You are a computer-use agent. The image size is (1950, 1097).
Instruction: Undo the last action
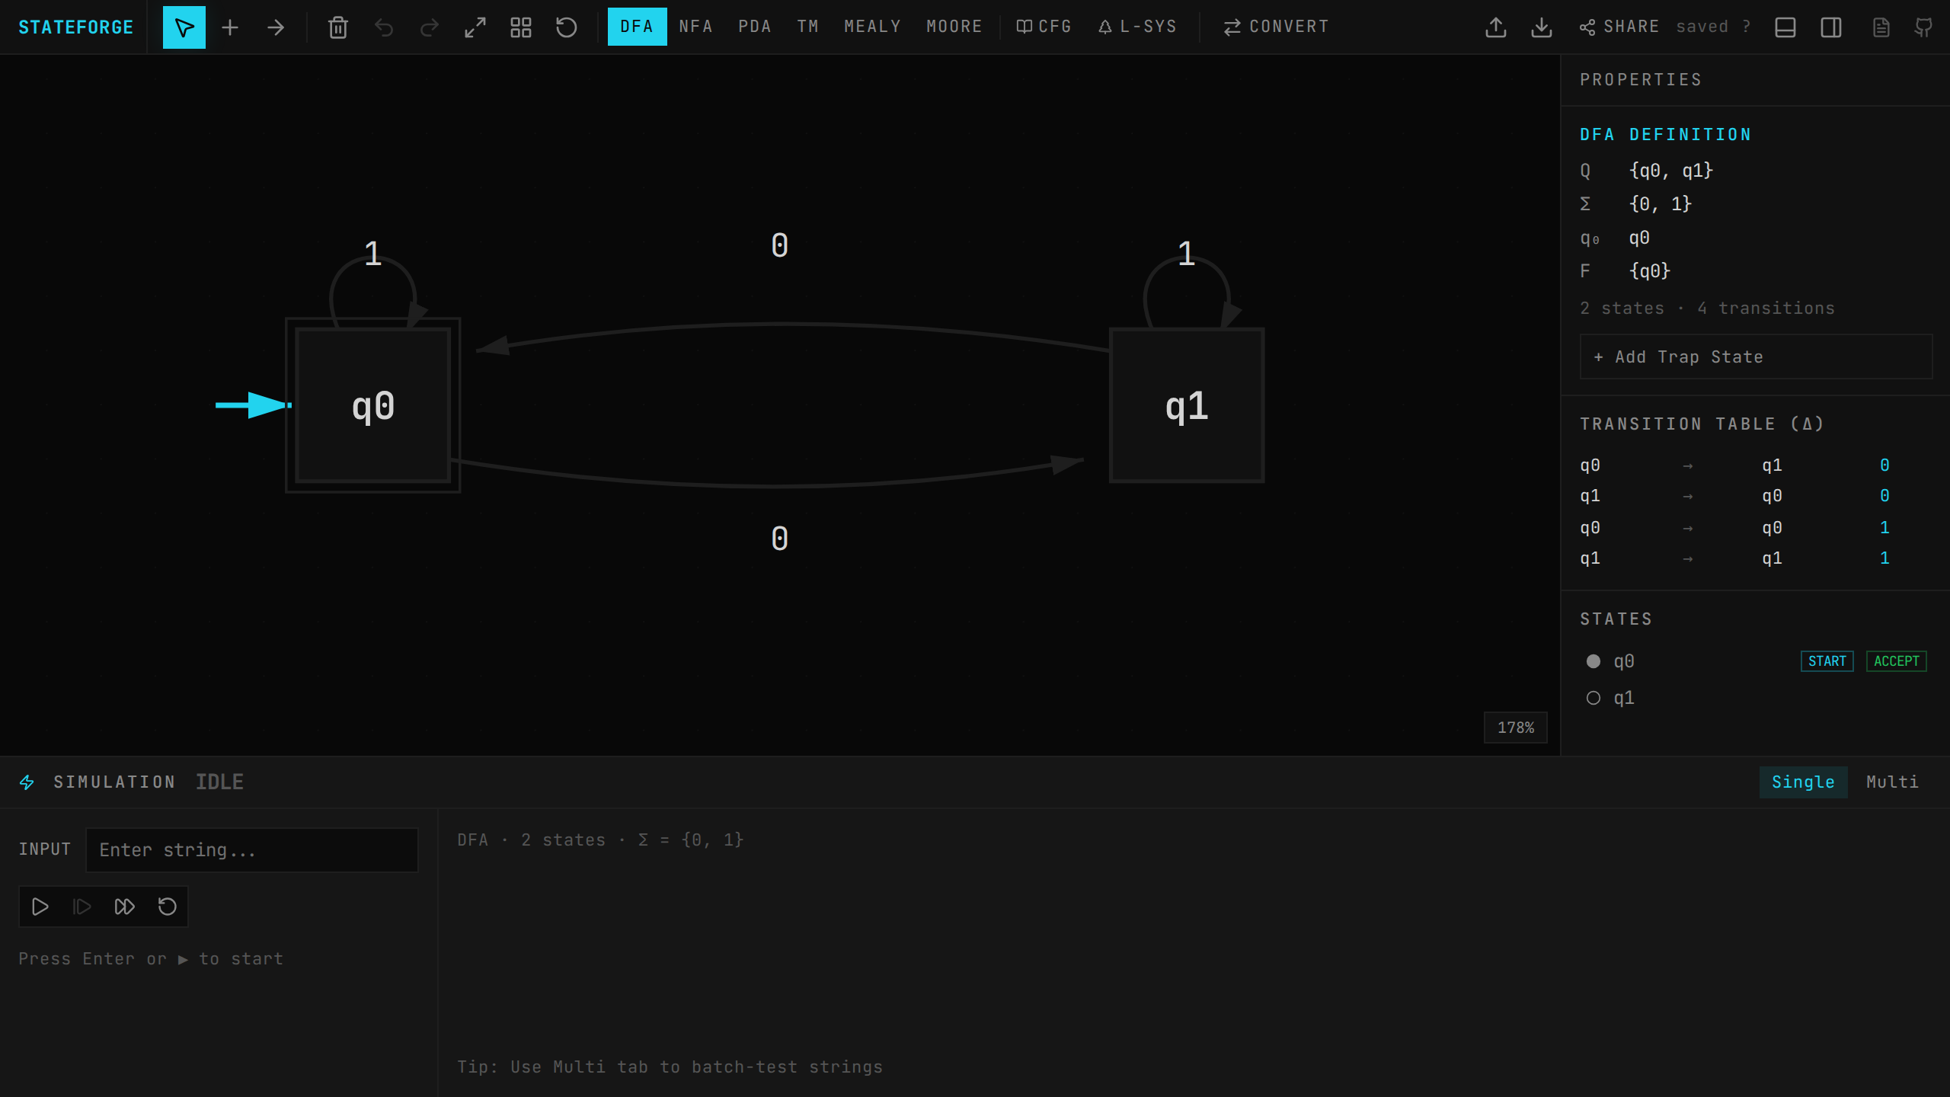tap(384, 27)
